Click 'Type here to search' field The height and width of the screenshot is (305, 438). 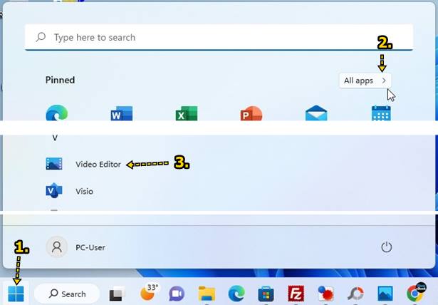pos(219,37)
